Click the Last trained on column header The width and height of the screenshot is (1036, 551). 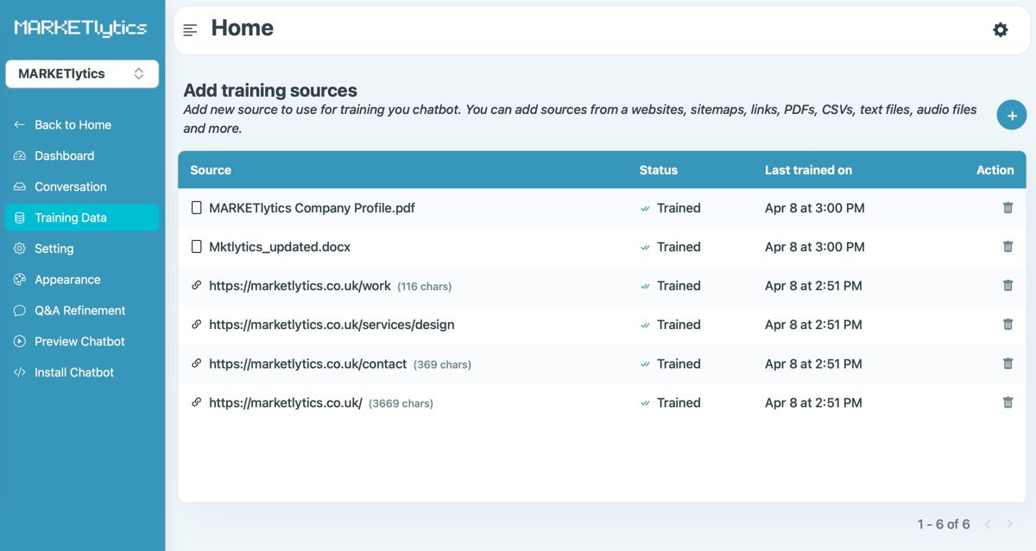click(x=808, y=170)
